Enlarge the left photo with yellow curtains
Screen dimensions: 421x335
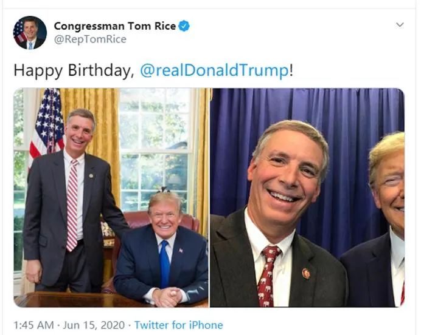tap(111, 197)
